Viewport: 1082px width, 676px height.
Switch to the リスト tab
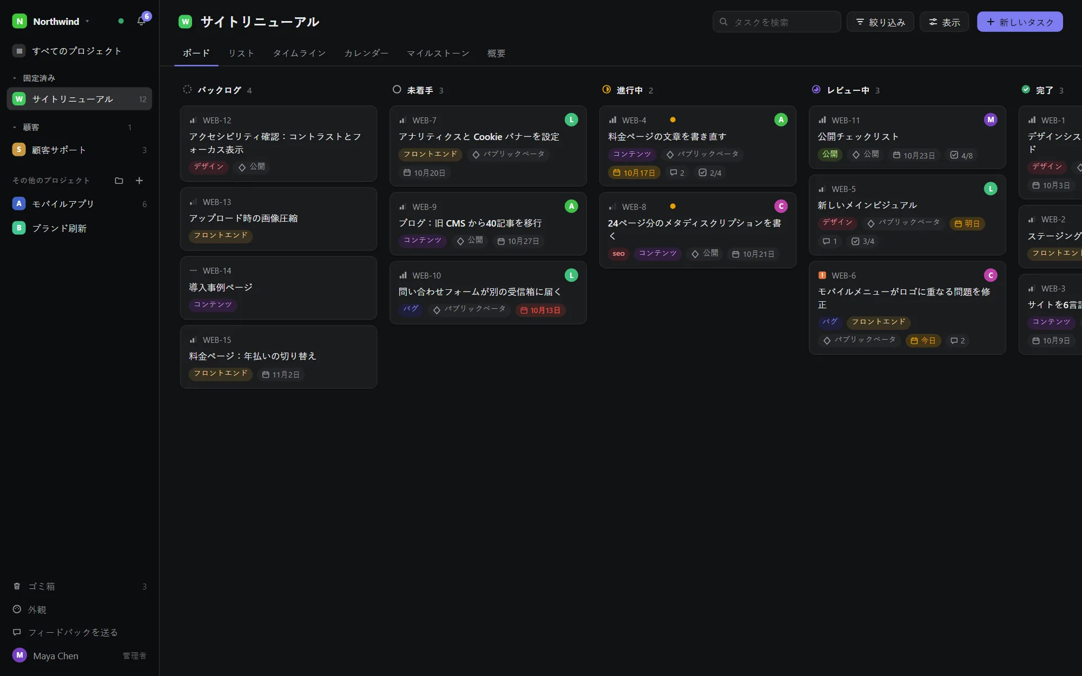coord(241,53)
